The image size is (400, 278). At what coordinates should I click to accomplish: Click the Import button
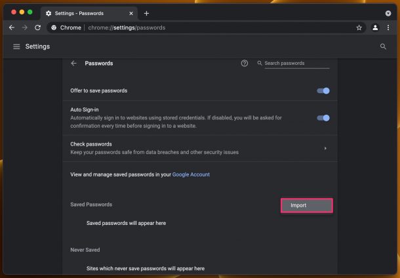(x=307, y=205)
